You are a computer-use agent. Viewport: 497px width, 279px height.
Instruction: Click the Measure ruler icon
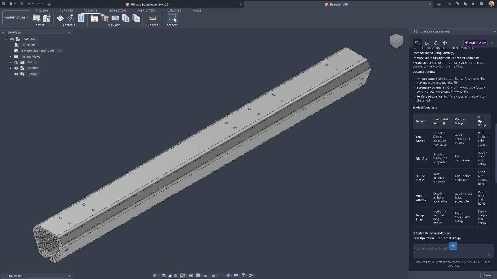tap(153, 18)
